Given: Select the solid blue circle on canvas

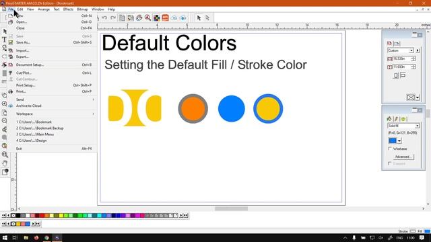Looking at the screenshot, I should pyautogui.click(x=232, y=109).
